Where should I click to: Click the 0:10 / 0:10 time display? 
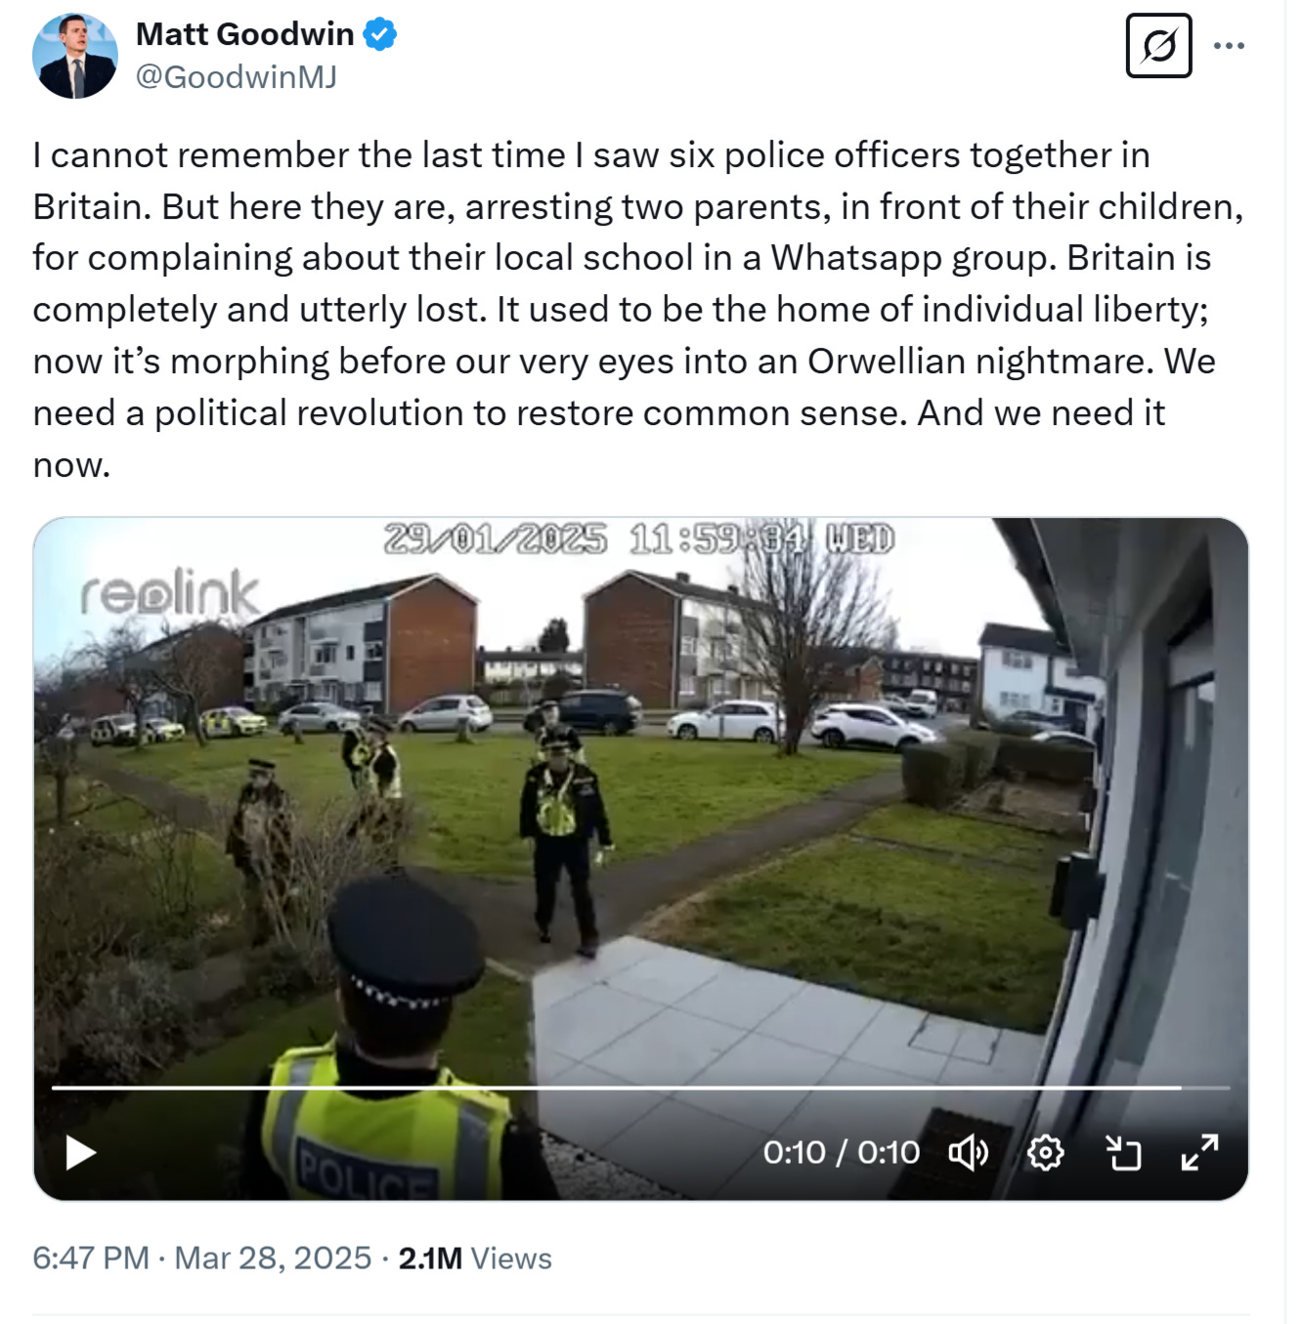pyautogui.click(x=841, y=1153)
